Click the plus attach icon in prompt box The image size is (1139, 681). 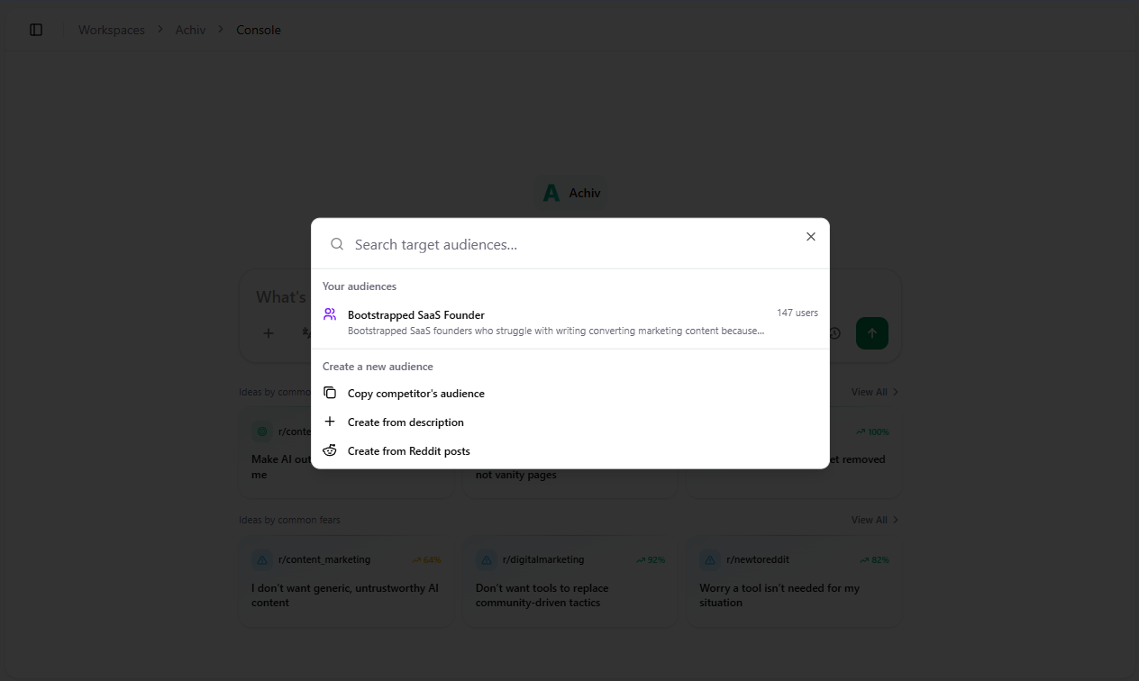pos(268,333)
